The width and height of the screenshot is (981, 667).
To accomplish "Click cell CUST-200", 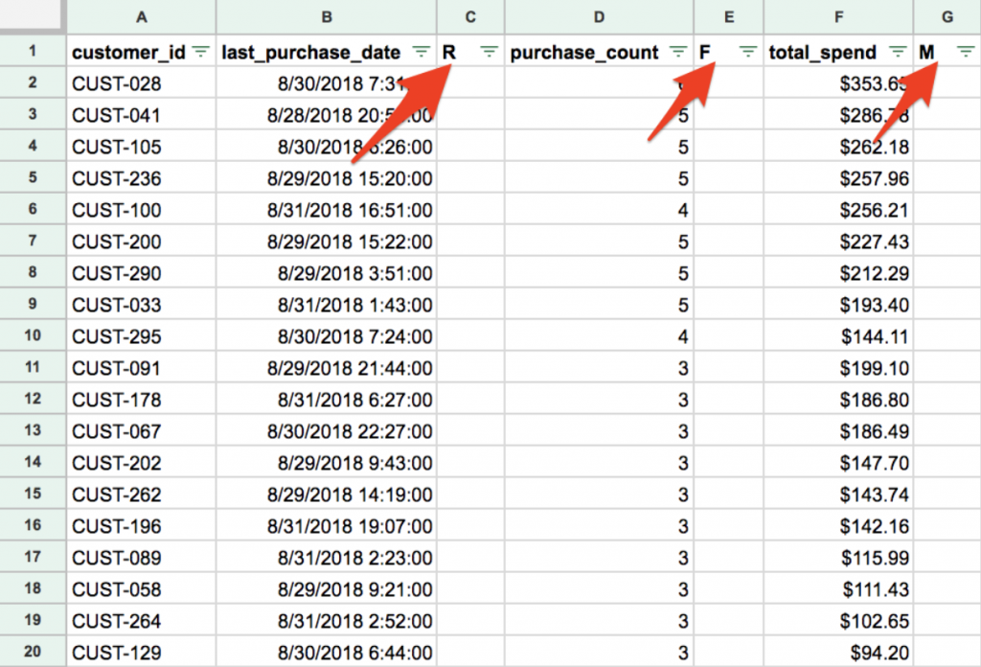I will (x=142, y=241).
